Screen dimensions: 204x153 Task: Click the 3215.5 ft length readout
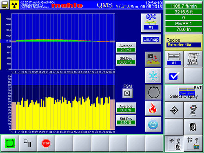184,12
